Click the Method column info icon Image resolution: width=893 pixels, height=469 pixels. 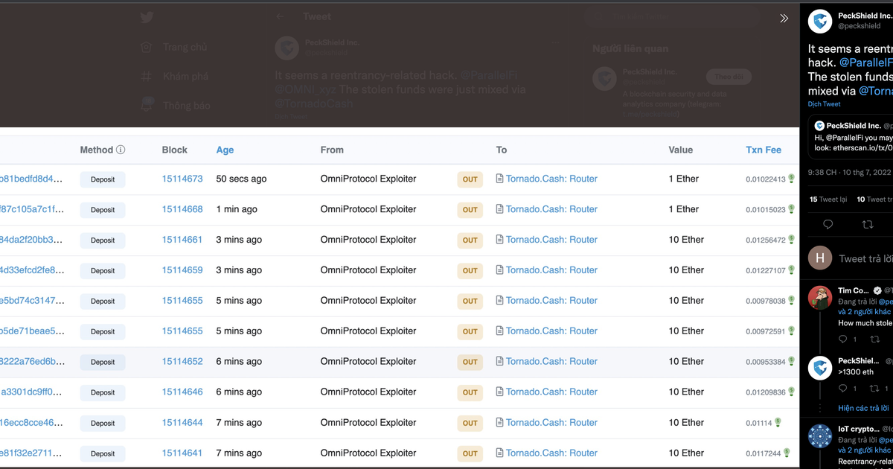click(121, 150)
